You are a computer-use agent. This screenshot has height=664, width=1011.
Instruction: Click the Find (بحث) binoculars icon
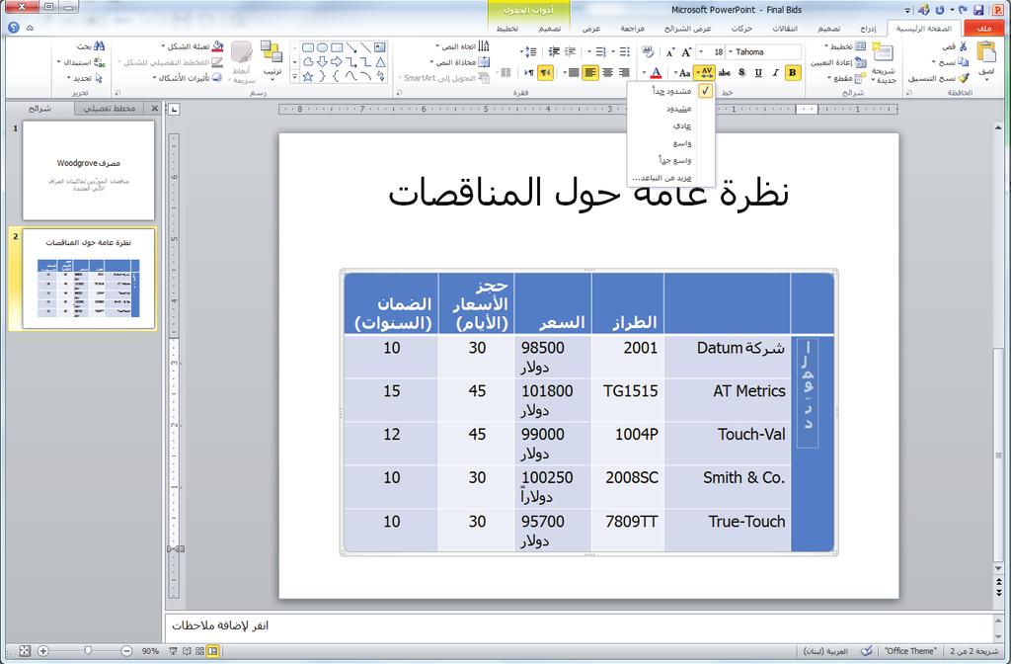pyautogui.click(x=99, y=46)
